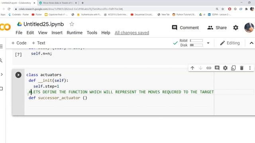Image resolution: width=255 pixels, height=143 pixels.
Task: Click the All changes saved link
Action: pyautogui.click(x=132, y=33)
